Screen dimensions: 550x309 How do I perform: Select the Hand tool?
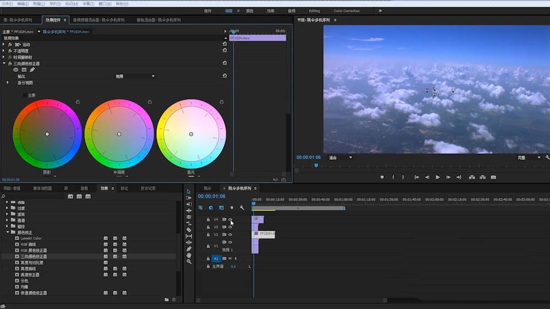(189, 255)
